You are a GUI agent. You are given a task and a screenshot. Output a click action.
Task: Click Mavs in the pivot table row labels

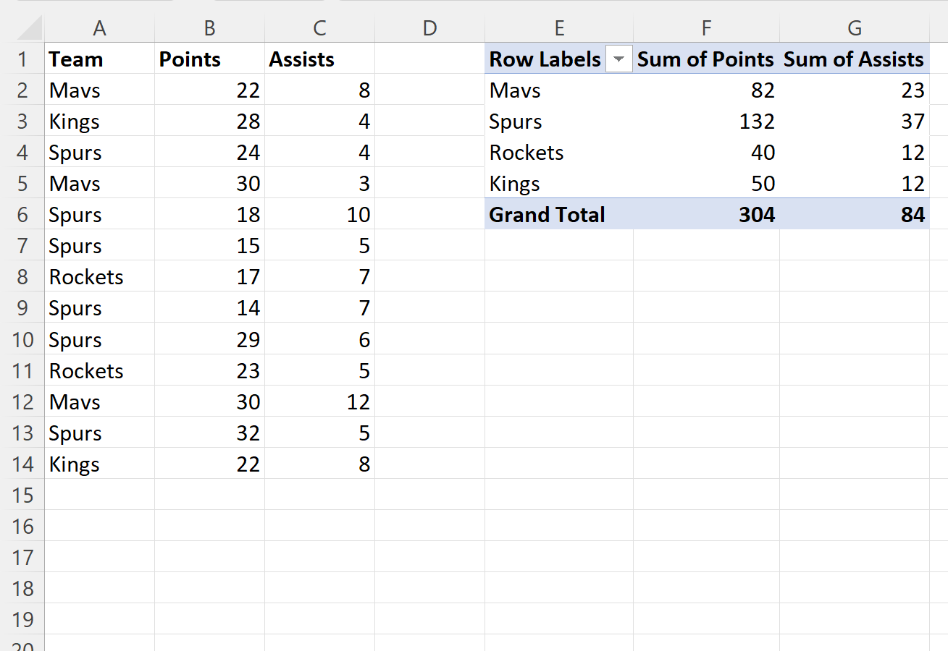pyautogui.click(x=514, y=90)
